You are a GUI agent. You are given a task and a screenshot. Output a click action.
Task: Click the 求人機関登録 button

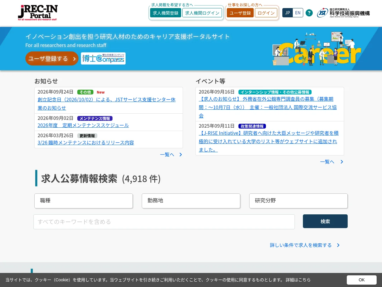(x=166, y=13)
